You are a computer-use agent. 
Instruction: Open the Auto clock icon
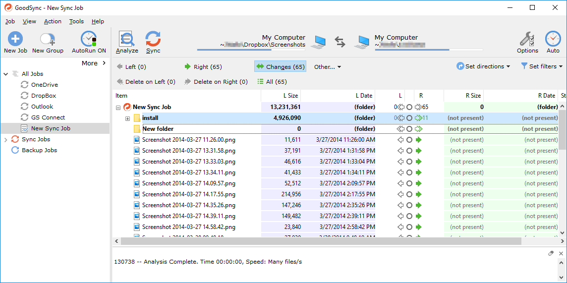(553, 39)
